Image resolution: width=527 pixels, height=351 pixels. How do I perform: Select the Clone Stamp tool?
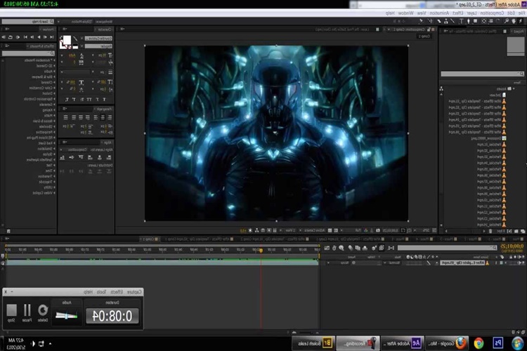(446, 21)
